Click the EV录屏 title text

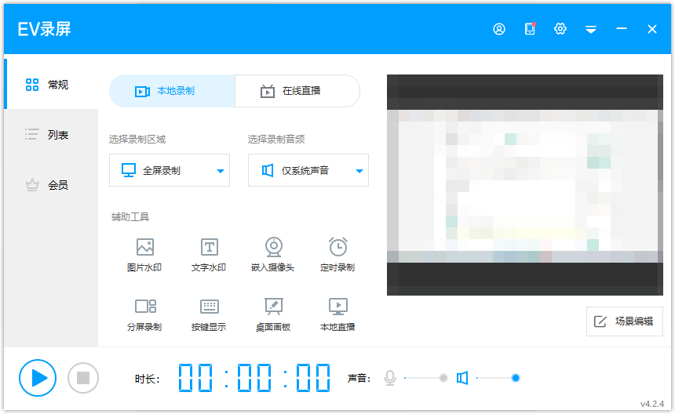tap(44, 29)
